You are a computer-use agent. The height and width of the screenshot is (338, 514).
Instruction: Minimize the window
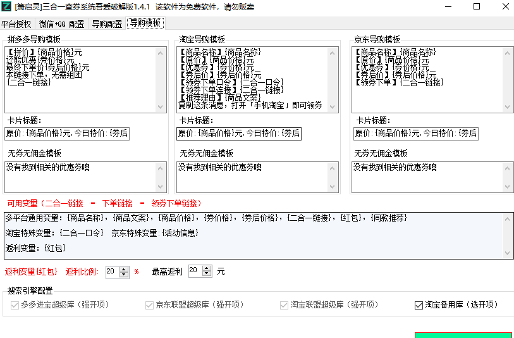click(448, 6)
